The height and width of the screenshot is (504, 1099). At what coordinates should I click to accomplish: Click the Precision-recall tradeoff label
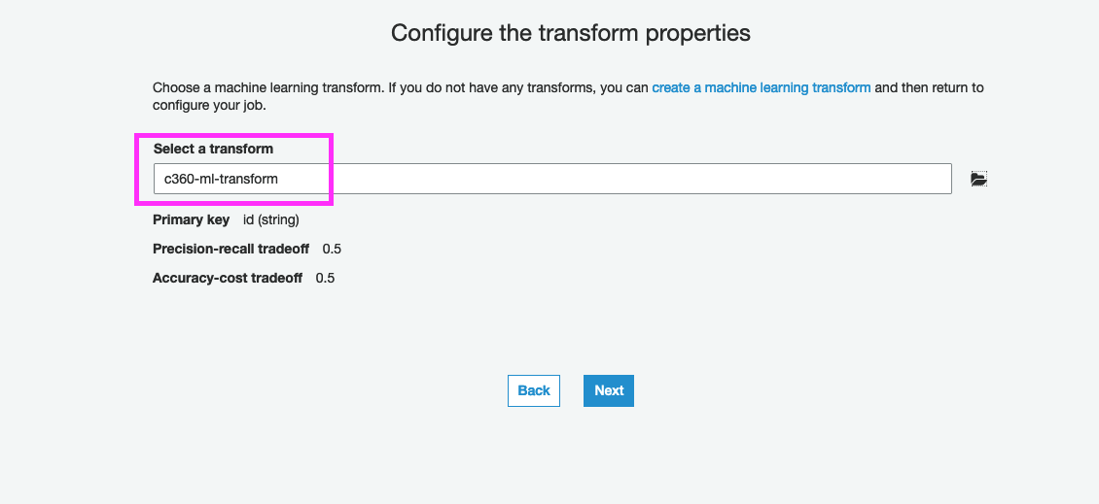pyautogui.click(x=230, y=250)
